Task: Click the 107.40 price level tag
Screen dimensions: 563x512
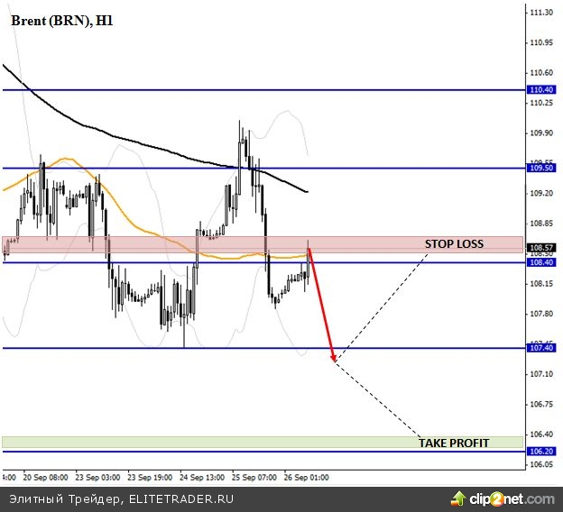Action: coord(541,348)
